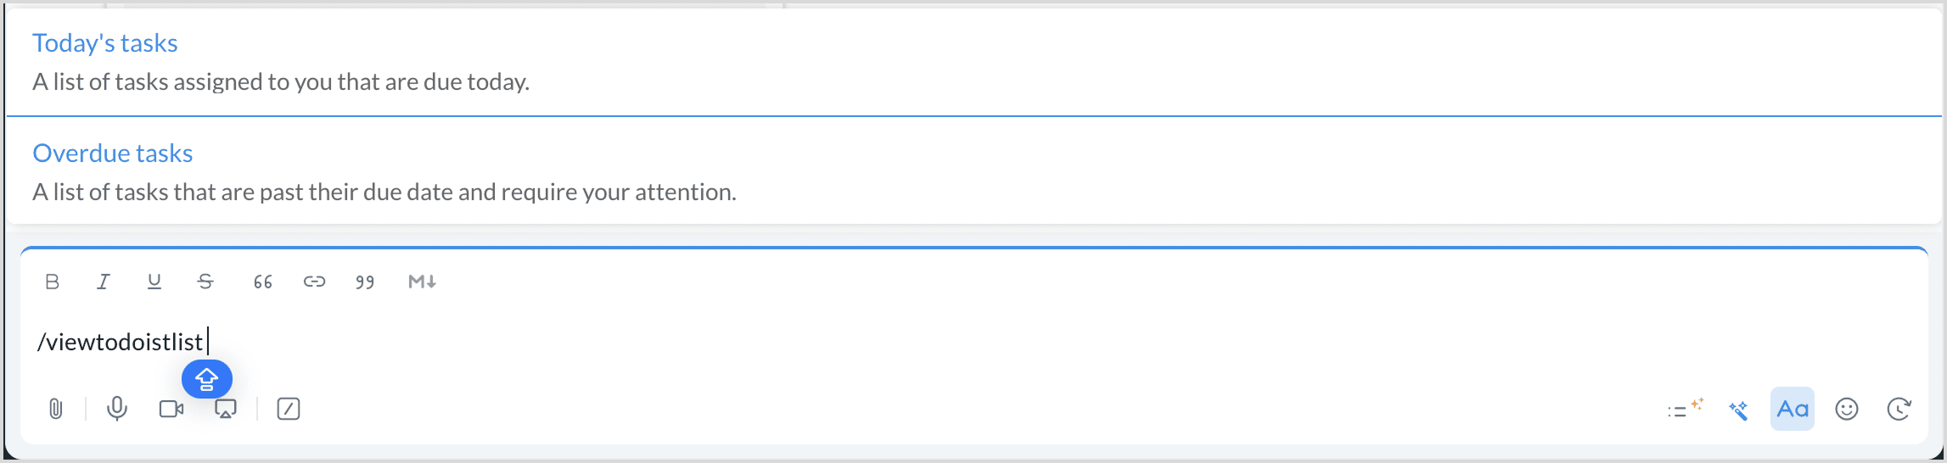
Task: Click the clock icon to schedule the message
Action: click(1899, 409)
